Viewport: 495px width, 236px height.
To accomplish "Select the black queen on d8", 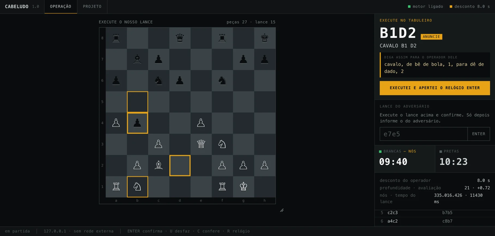I will point(180,38).
